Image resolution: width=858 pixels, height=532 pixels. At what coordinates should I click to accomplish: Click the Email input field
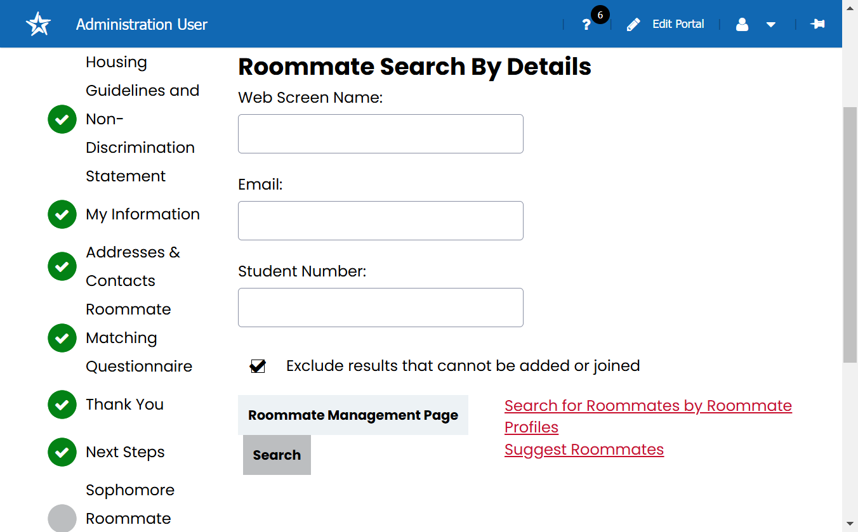tap(381, 221)
